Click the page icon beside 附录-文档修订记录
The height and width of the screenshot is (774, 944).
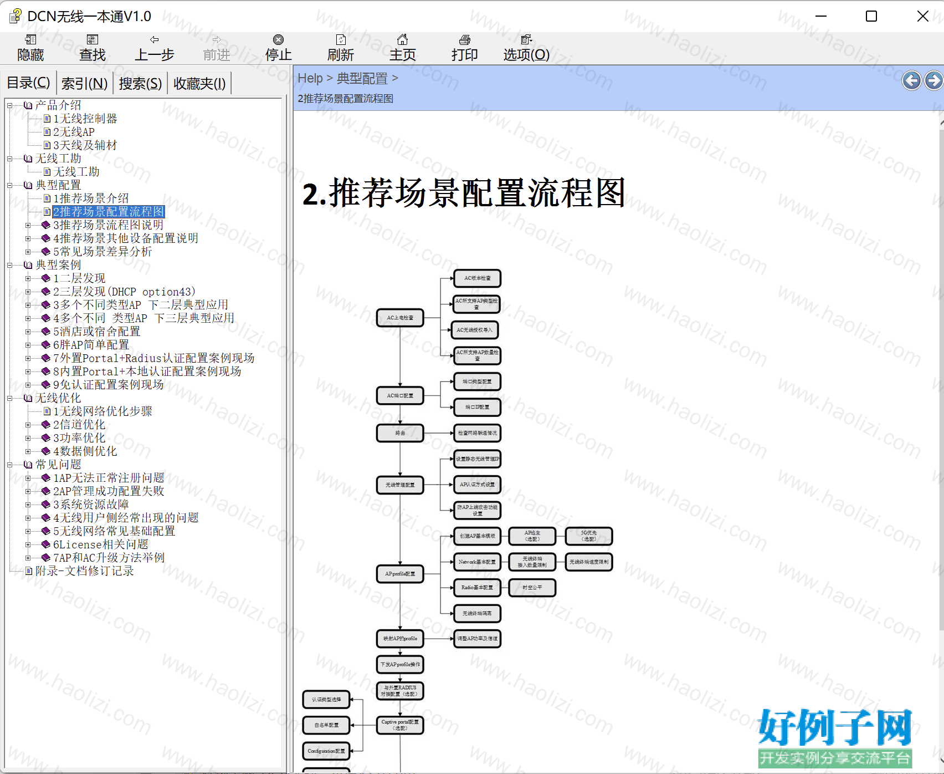(29, 571)
